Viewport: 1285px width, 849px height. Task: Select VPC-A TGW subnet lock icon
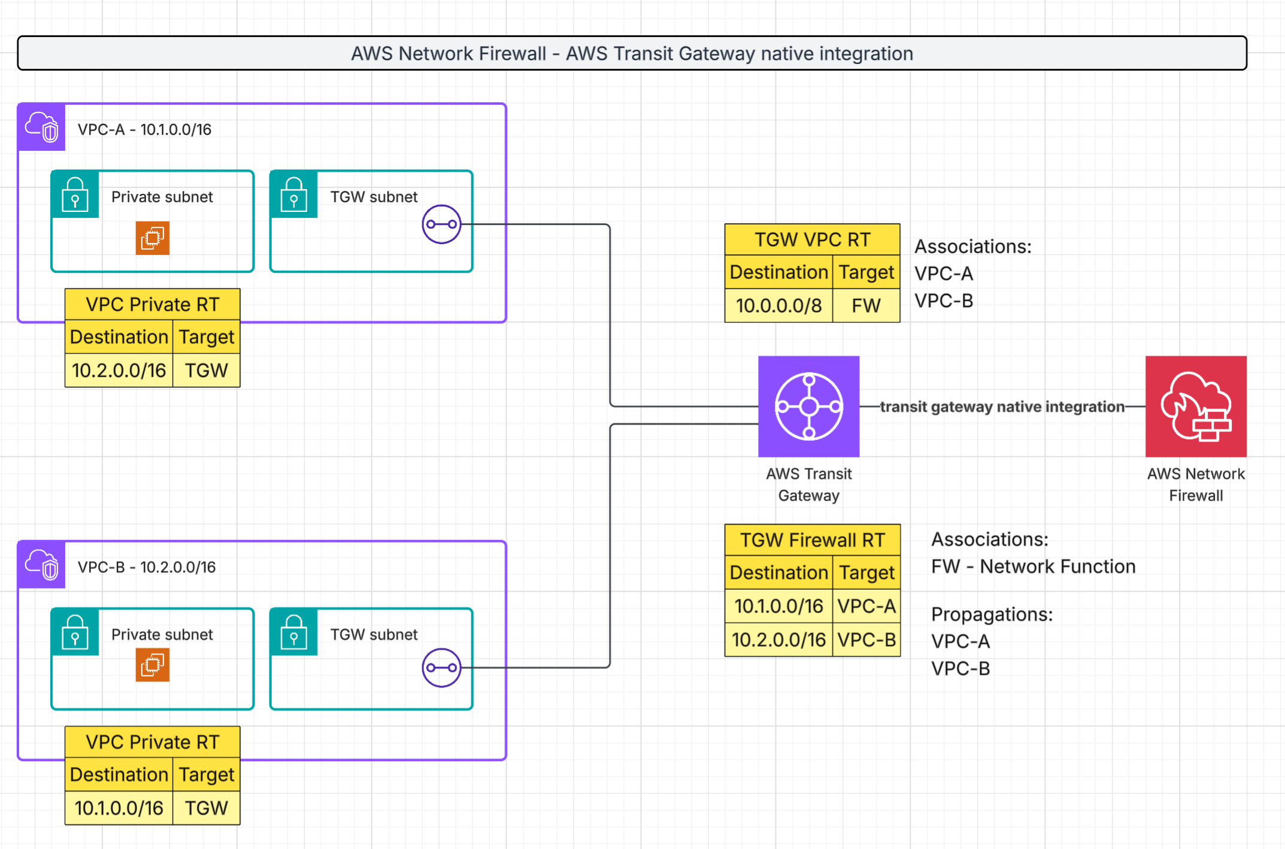coord(294,195)
